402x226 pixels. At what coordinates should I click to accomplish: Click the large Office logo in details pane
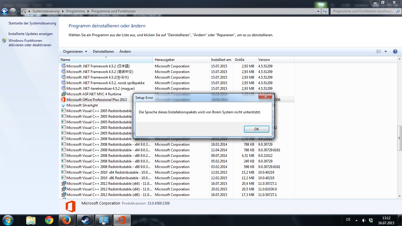70,206
